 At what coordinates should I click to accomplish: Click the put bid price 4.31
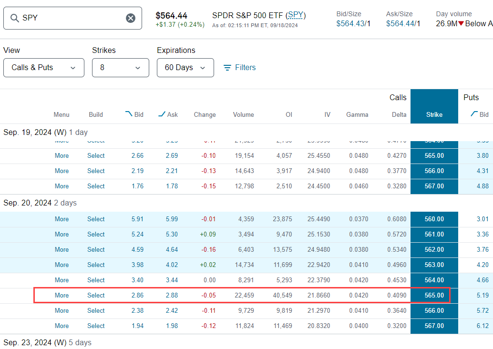click(x=483, y=171)
